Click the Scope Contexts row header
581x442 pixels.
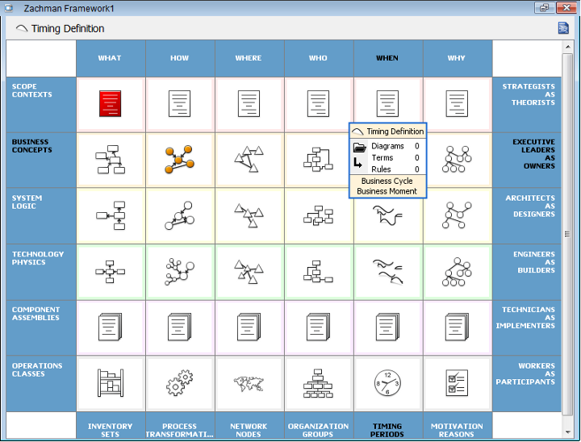[41, 105]
